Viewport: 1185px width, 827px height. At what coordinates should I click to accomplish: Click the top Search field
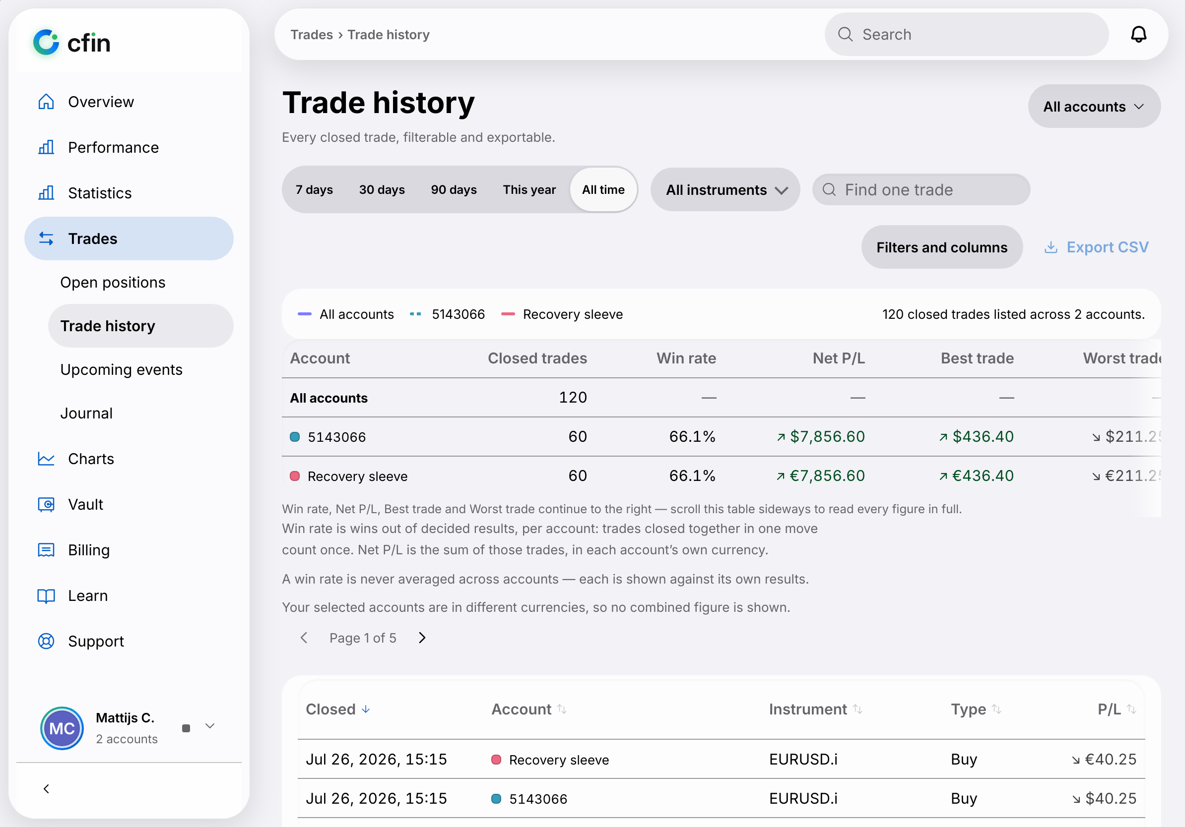click(x=966, y=35)
